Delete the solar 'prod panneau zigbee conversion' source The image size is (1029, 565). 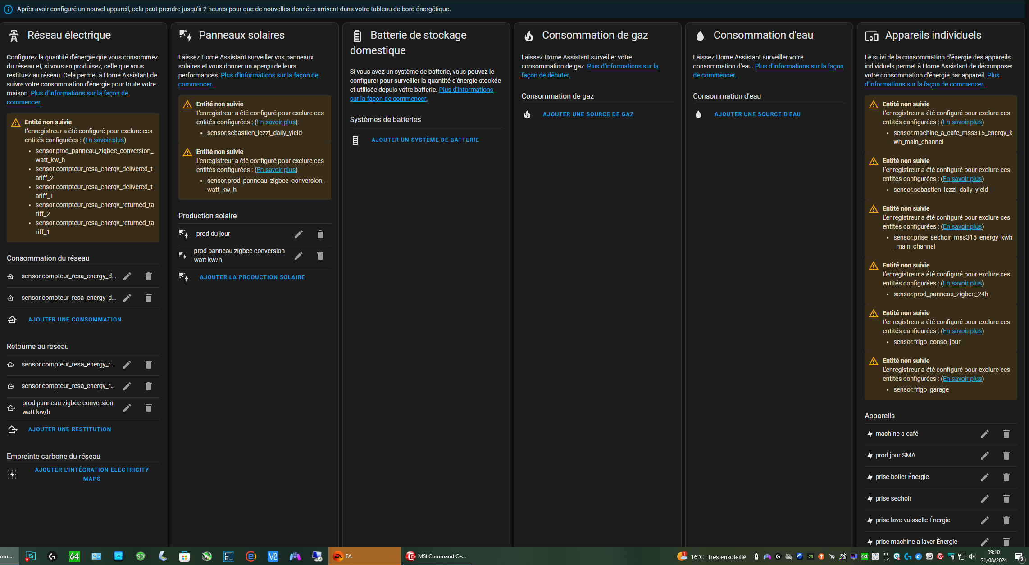320,256
